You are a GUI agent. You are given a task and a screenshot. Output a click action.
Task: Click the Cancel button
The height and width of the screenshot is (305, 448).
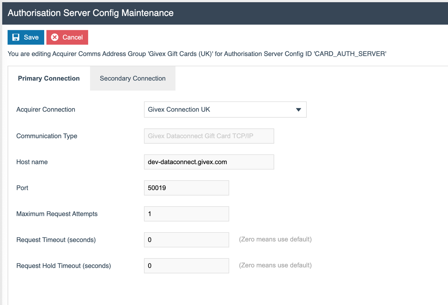pyautogui.click(x=67, y=37)
